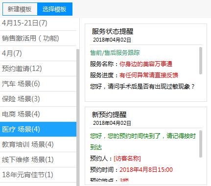This screenshot has height=186, width=211.
Task: Open the 预约邀请(12) template group
Action: 38,69
